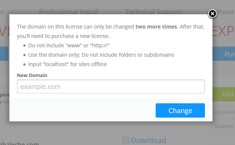Click the bold 'two more times' text
This screenshot has height=145, width=235.
pos(156,27)
